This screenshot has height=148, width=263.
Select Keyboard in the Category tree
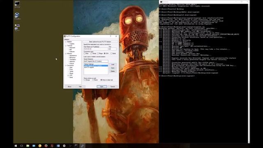click(x=72, y=48)
